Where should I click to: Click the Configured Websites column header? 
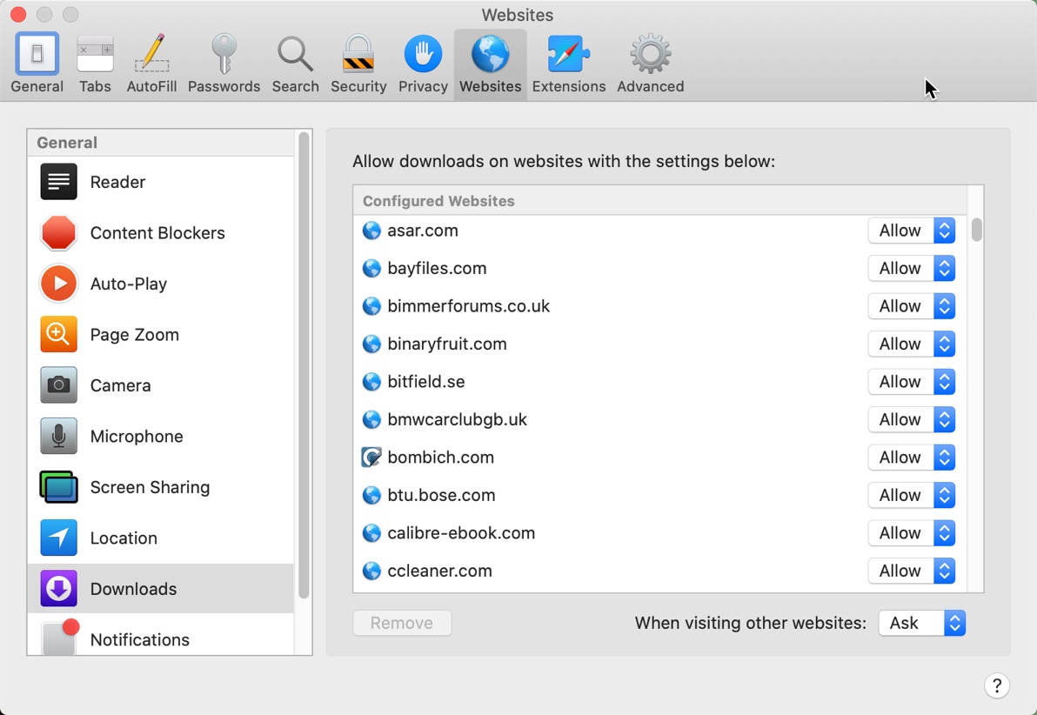coord(659,200)
